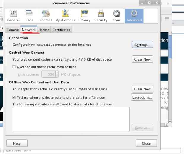The image size is (184, 154).
Task: Open the Security preferences pane
Action: coord(101,16)
